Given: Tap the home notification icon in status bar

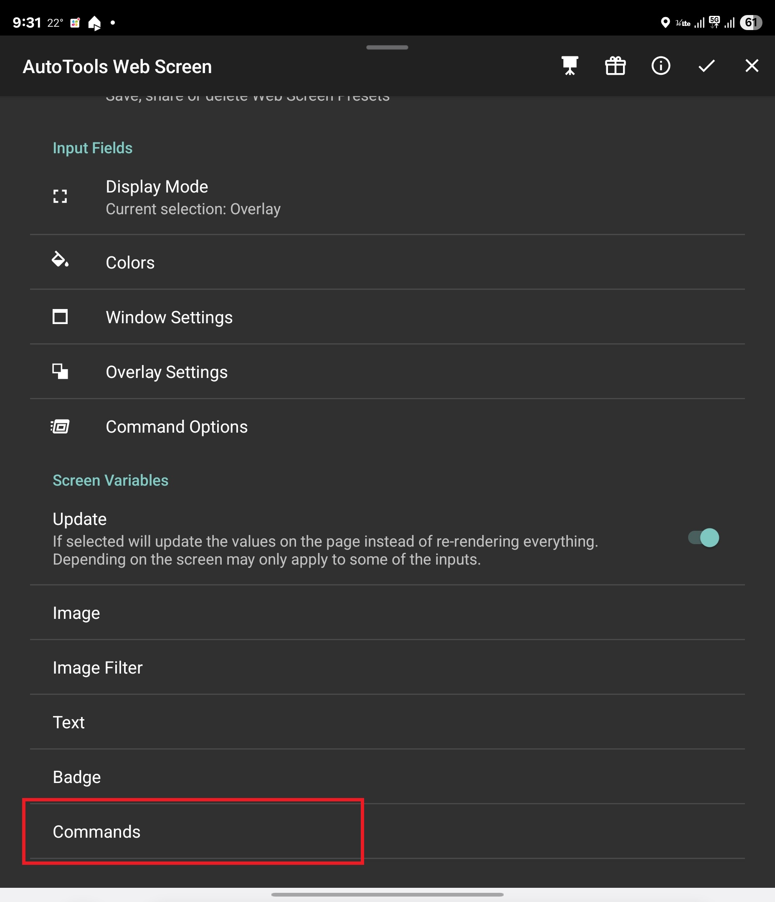Looking at the screenshot, I should click(x=94, y=23).
